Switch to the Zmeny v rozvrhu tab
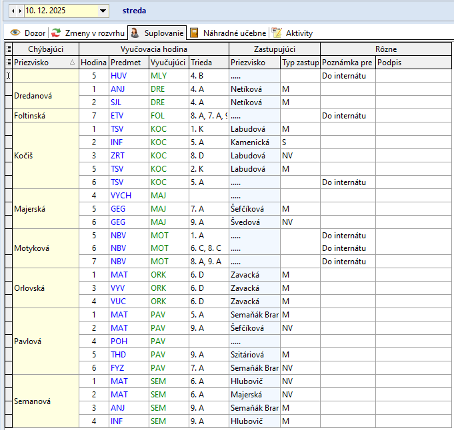454x430 pixels. [94, 33]
